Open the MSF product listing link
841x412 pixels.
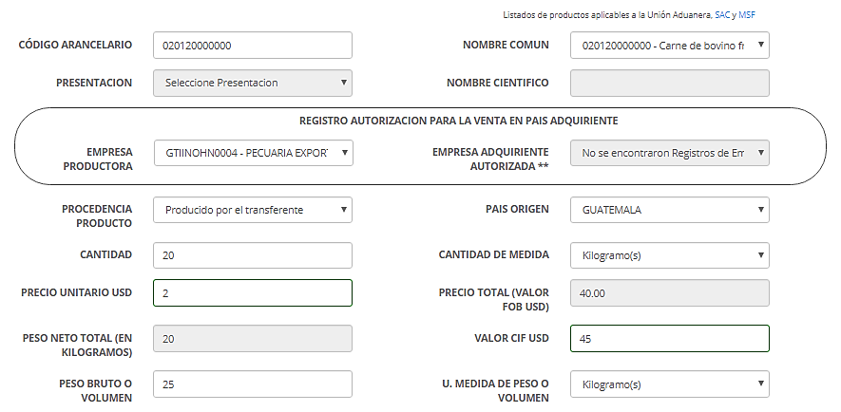pos(747,15)
